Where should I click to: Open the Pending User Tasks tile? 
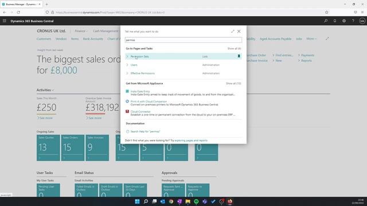pyautogui.click(x=48, y=190)
